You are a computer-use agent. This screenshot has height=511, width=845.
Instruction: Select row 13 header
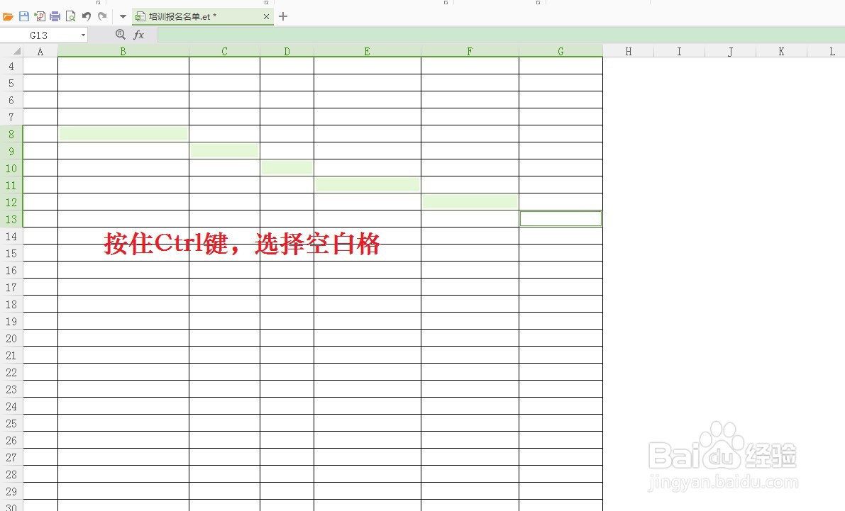pos(11,218)
